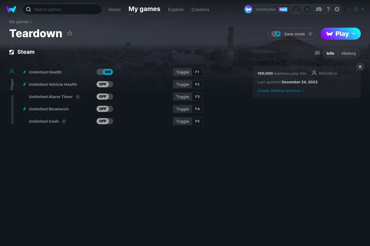370x246 pixels.
Task: Click the 100,000 members text
Action: (282, 73)
